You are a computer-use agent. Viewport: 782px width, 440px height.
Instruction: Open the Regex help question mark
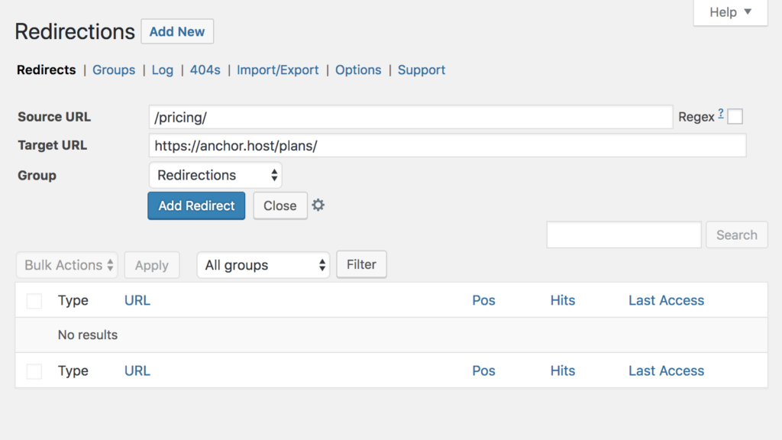point(721,115)
